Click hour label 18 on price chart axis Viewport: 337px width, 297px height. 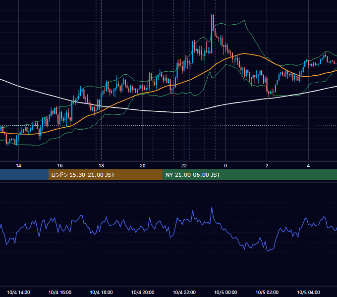click(101, 166)
